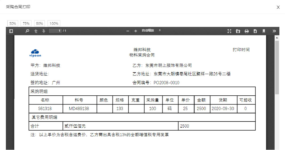Click the 单价 value 25 cell
This screenshot has height=150, width=285.
click(x=186, y=109)
